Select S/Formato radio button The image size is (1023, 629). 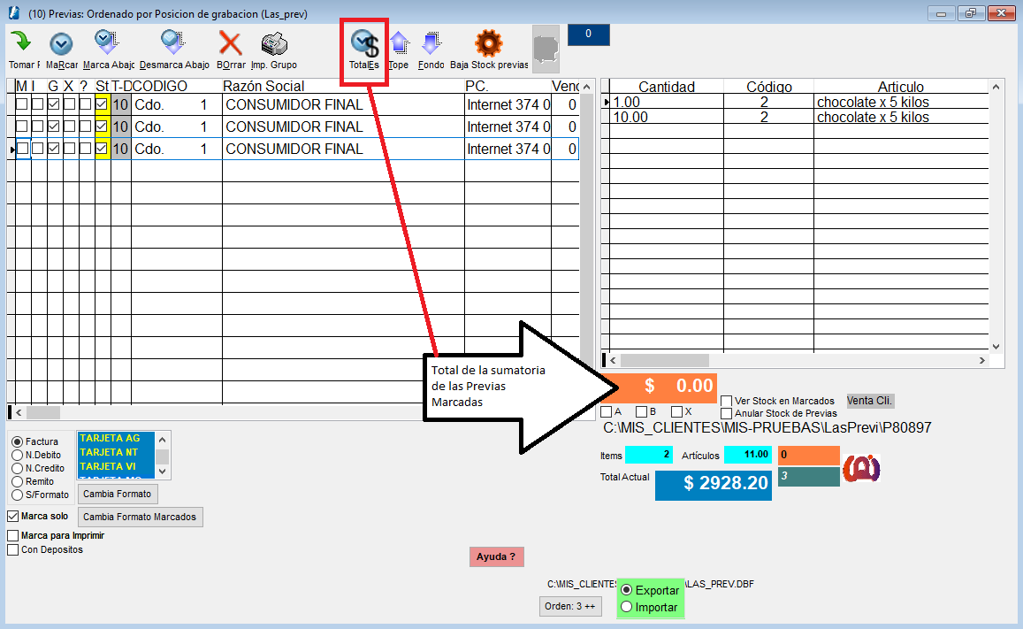18,495
